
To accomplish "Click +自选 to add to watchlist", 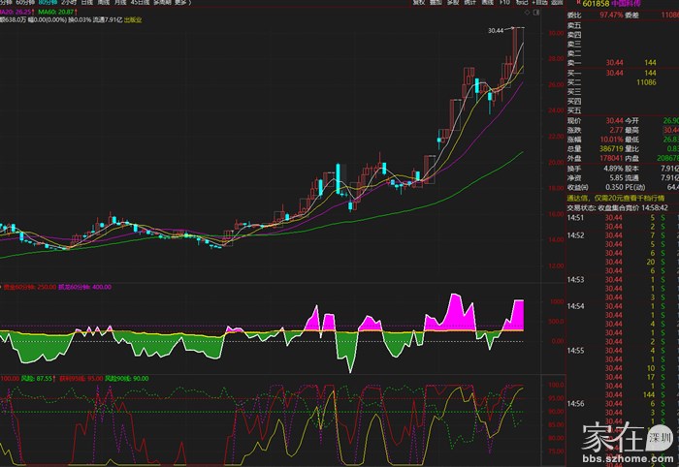I will tap(540, 4).
